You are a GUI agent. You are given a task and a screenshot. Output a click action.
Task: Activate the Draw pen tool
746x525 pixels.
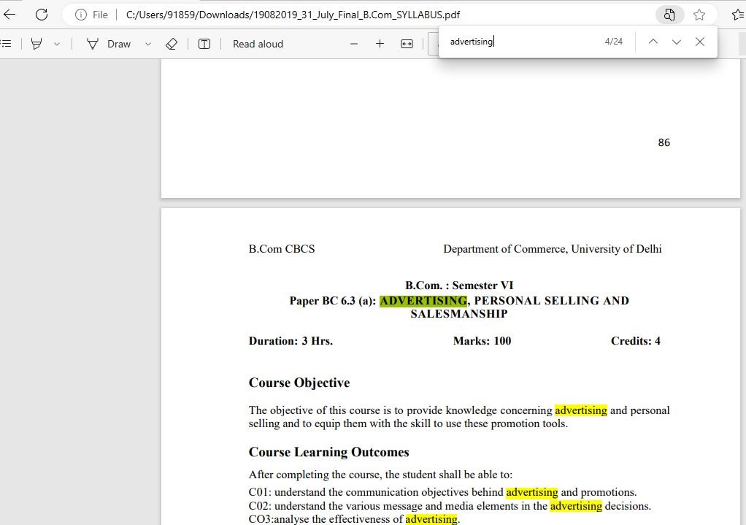109,44
